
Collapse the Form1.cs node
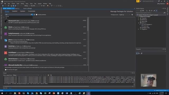pyautogui.click(x=139, y=23)
